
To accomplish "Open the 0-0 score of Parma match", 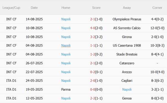I will 93,89.
